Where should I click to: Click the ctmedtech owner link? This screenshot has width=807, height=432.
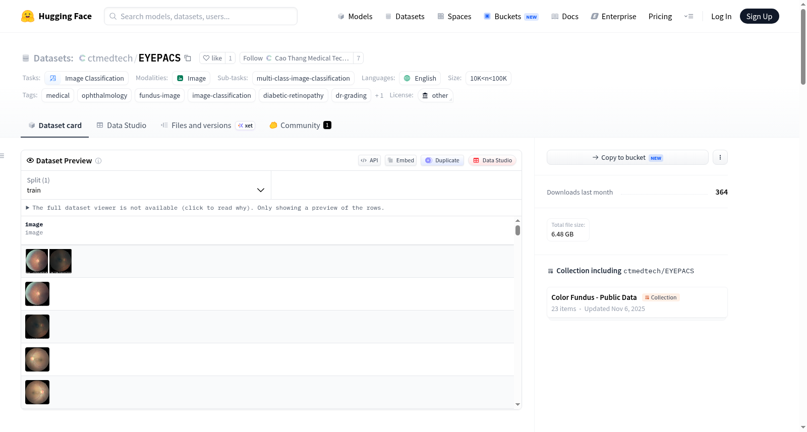(110, 58)
